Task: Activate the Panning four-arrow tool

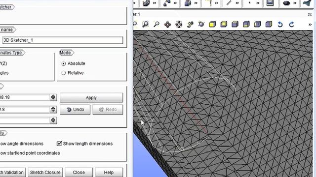Action: click(x=167, y=25)
